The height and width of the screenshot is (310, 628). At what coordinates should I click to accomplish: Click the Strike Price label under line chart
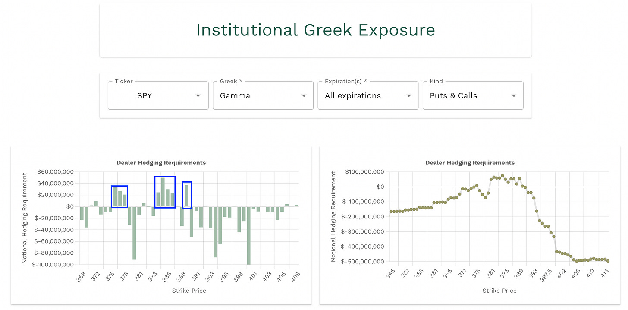click(x=499, y=291)
